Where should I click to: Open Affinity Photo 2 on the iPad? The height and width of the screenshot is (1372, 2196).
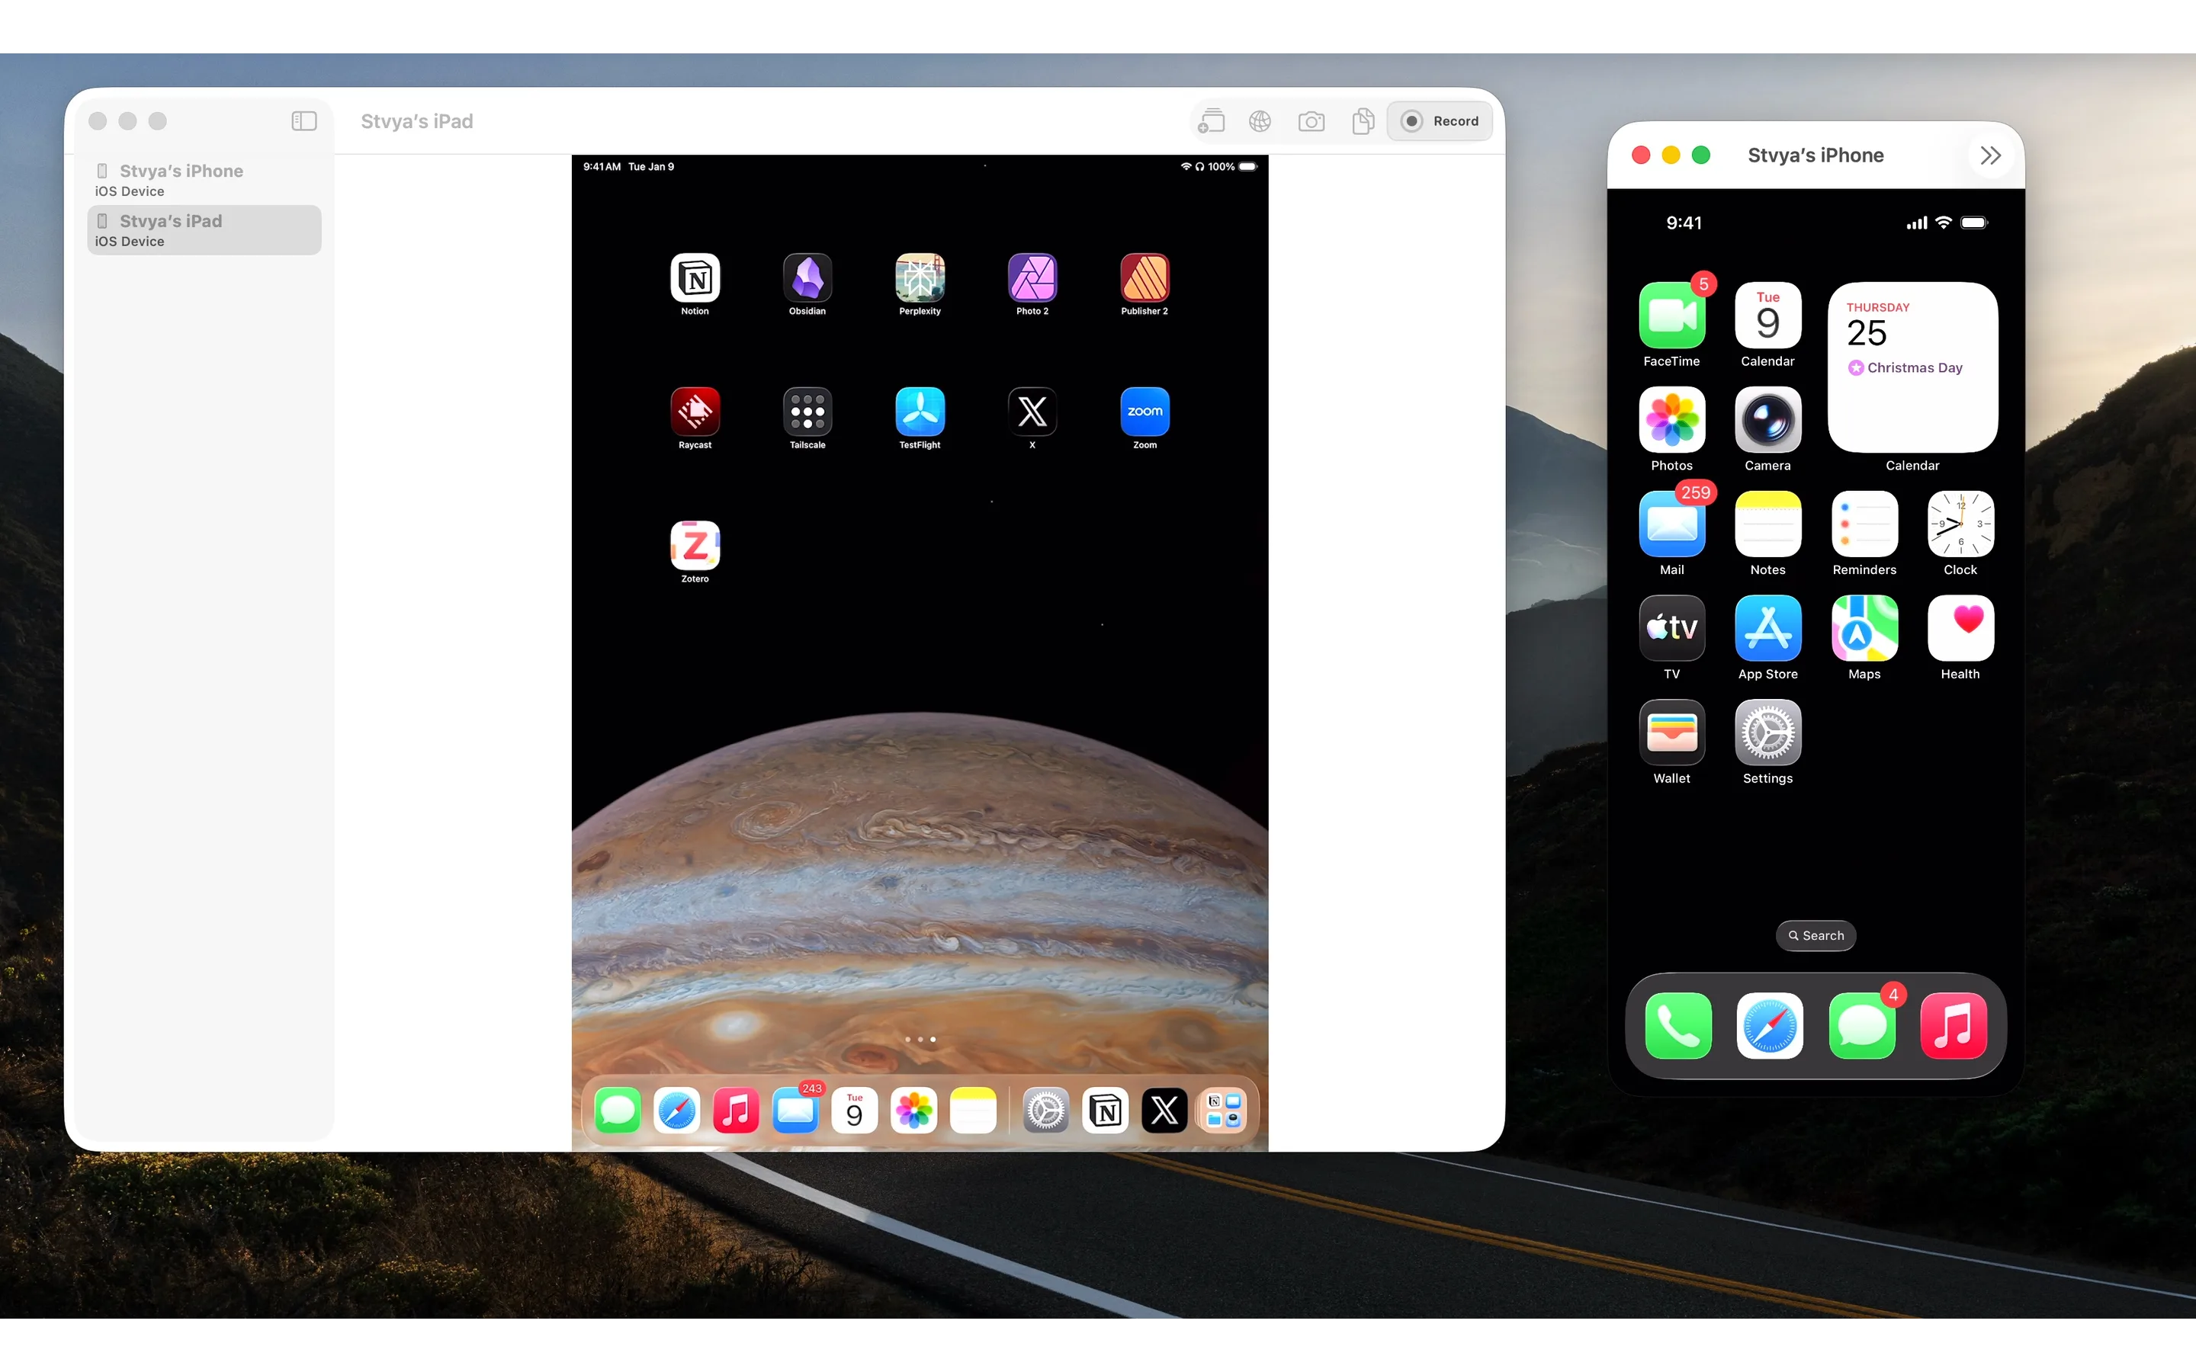click(1032, 277)
